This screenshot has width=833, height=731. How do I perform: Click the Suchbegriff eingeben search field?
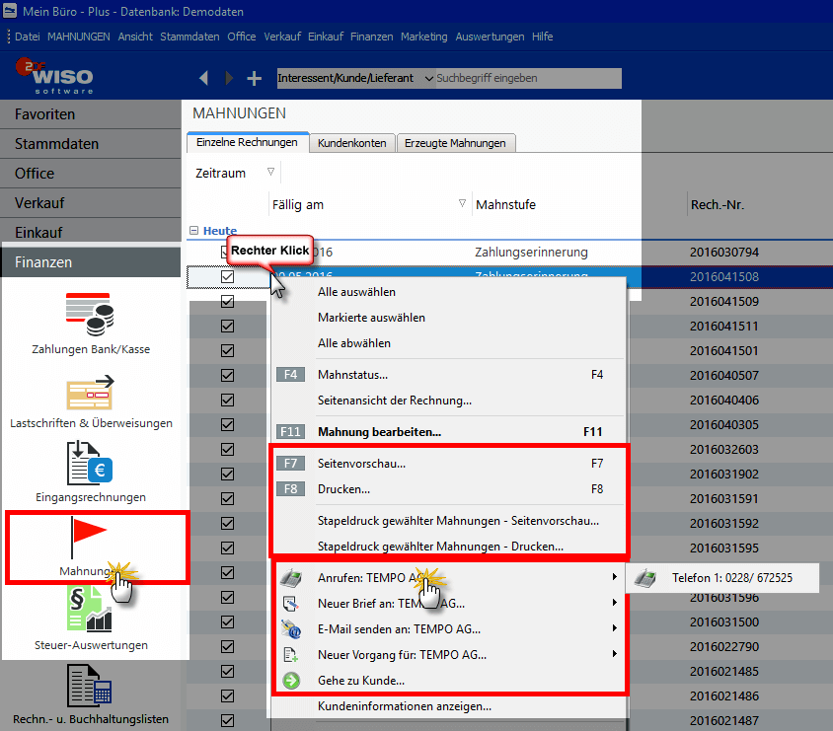[x=528, y=78]
